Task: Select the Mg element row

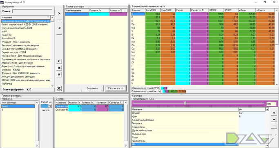Action: 203,28
